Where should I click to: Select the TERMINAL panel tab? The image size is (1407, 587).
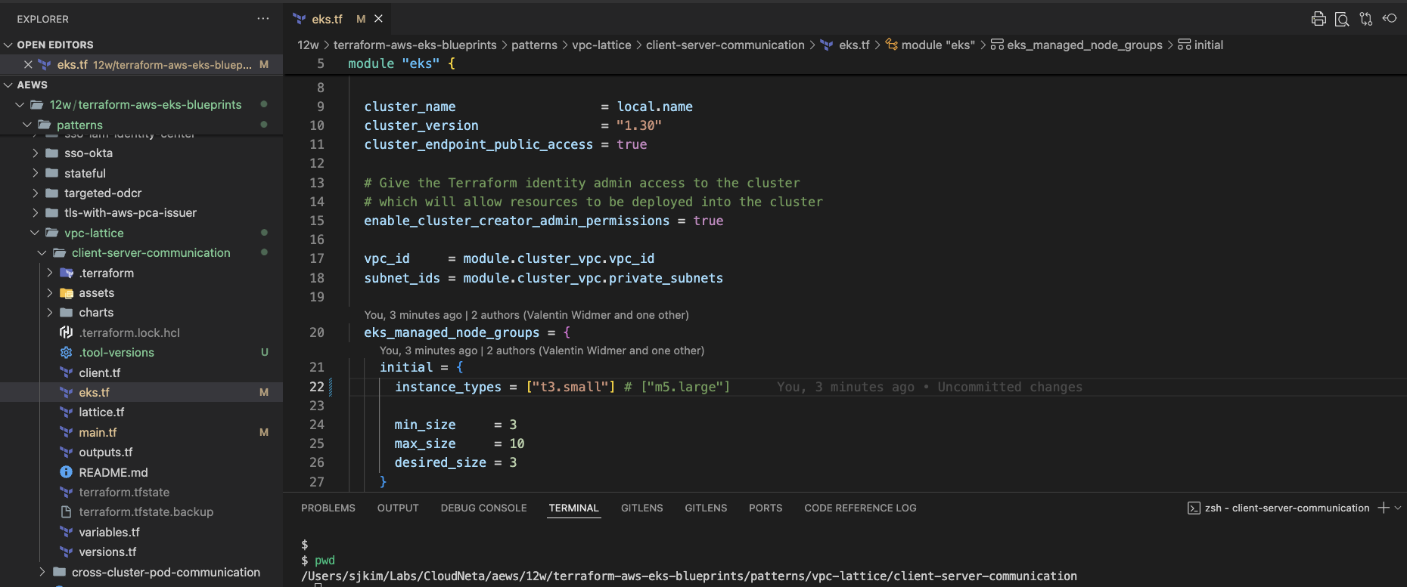573,508
